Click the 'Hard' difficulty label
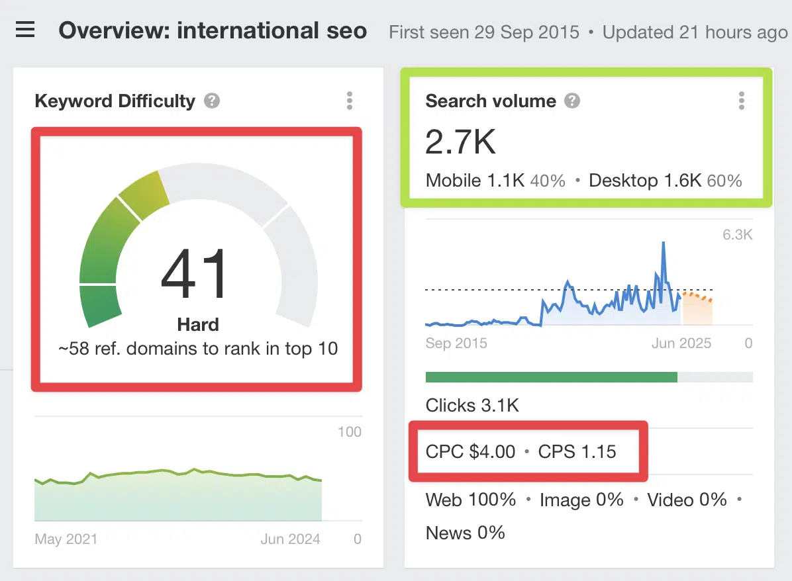 click(x=198, y=324)
